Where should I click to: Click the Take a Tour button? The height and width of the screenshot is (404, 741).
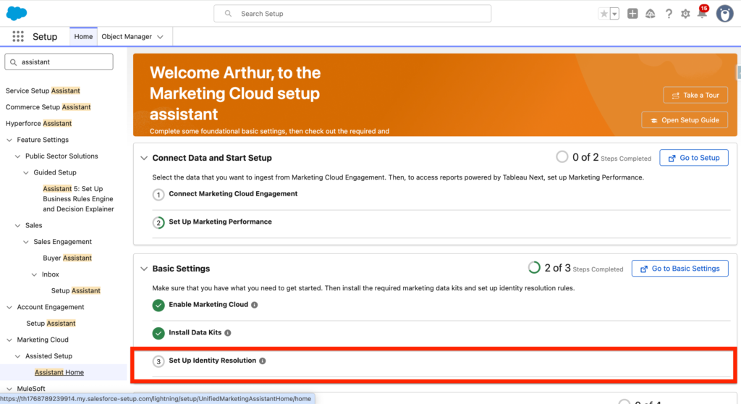pyautogui.click(x=695, y=95)
